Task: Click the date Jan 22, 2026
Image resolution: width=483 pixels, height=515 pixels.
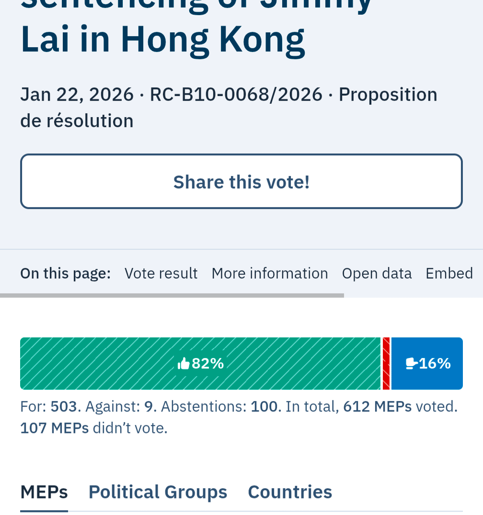Action: pos(76,94)
